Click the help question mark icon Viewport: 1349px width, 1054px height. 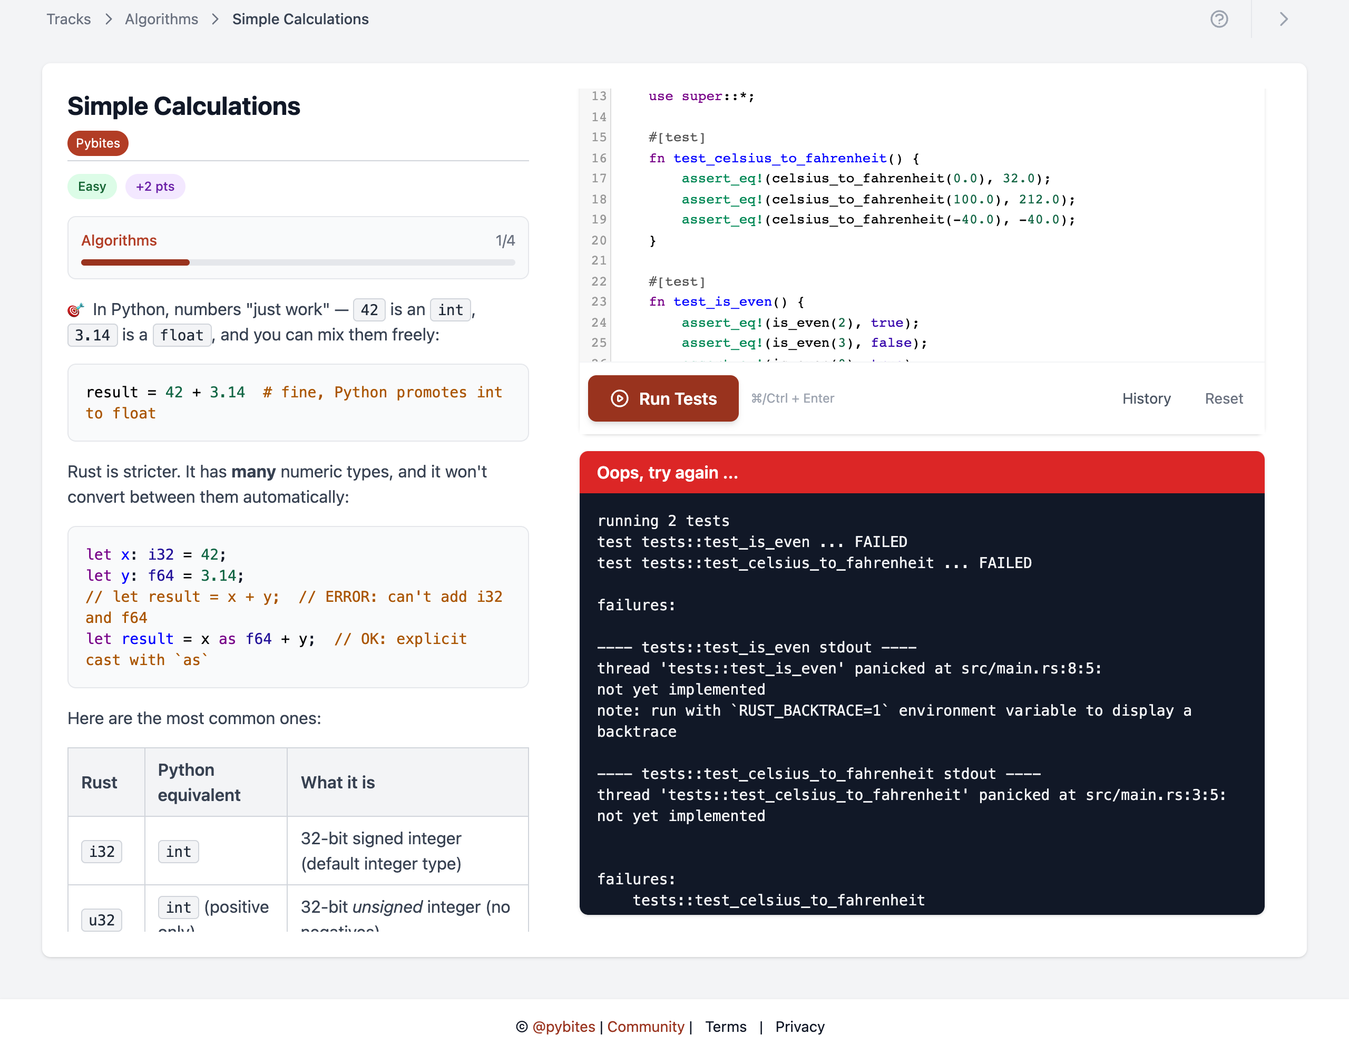click(1219, 19)
